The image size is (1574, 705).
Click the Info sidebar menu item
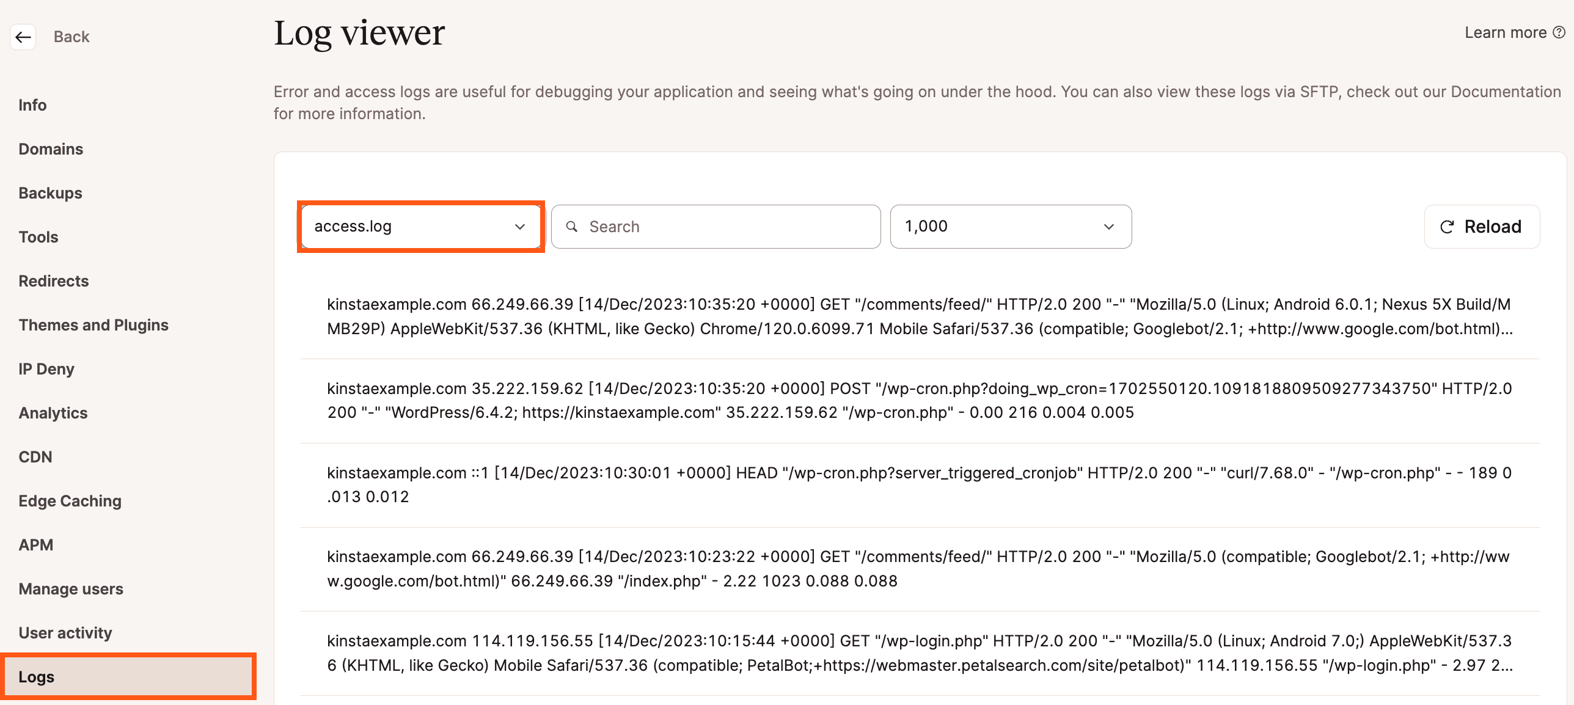[35, 103]
